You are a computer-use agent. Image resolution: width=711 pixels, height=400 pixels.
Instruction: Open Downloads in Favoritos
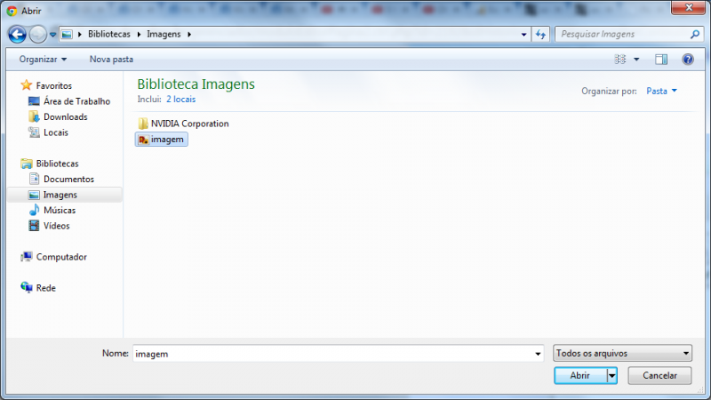pyautogui.click(x=65, y=116)
